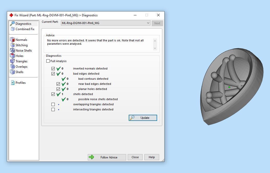Go to the Stitching page
The image size is (270, 173).
21,45
